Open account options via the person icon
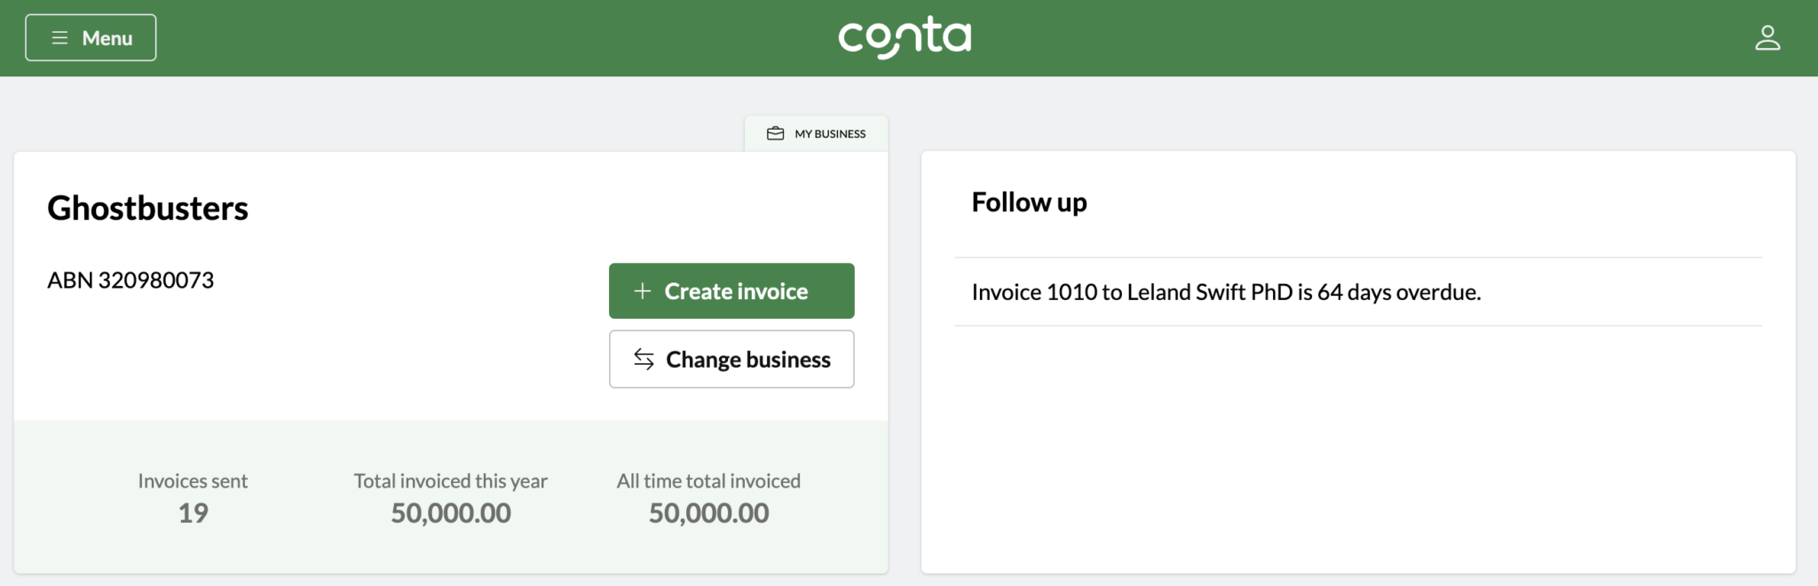1818x586 pixels. 1768,37
